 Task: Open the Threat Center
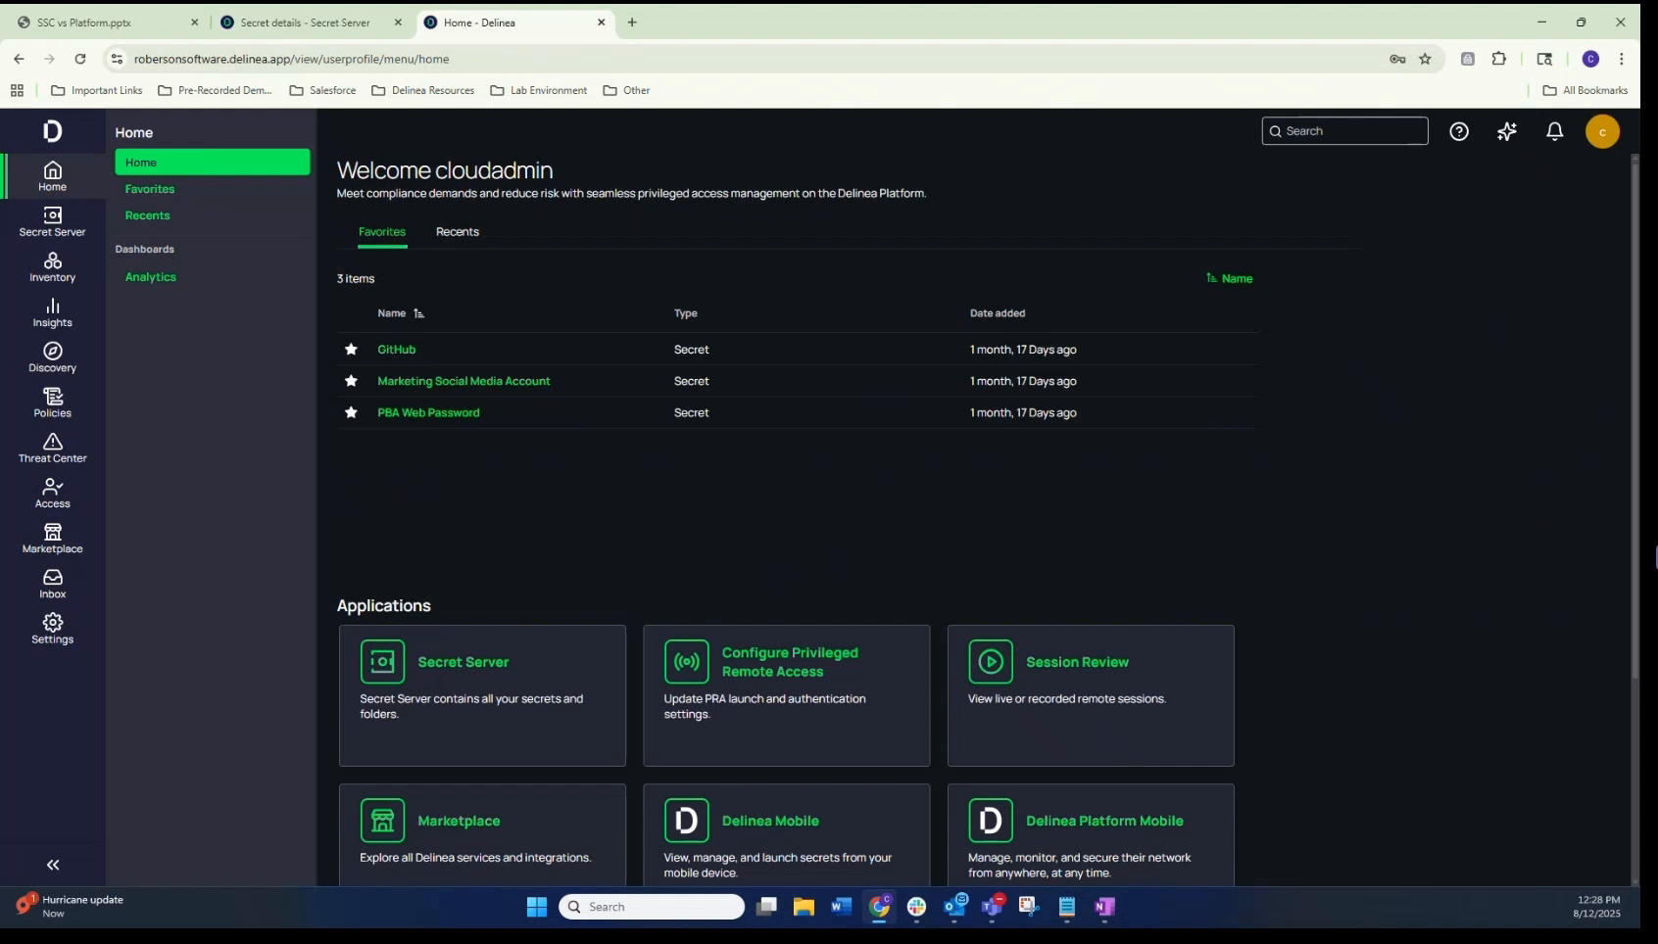[52, 448]
